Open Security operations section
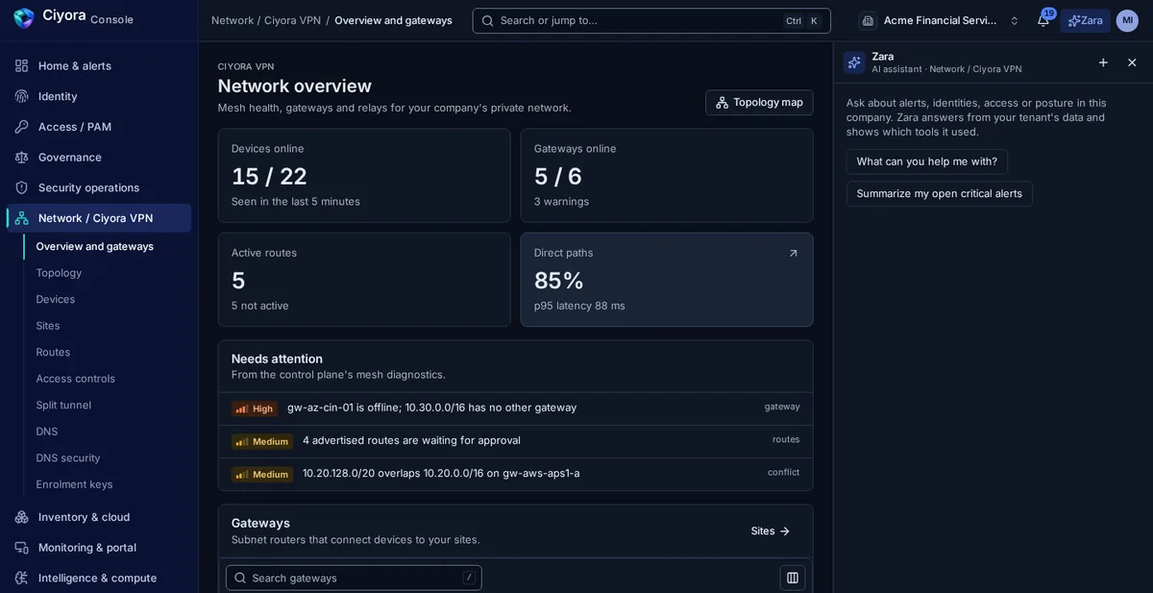 click(x=99, y=187)
